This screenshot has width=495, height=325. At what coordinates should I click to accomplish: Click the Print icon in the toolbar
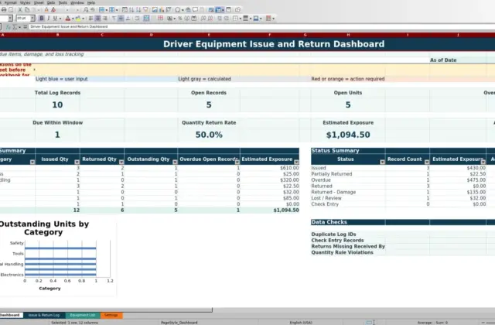pyautogui.click(x=4, y=10)
